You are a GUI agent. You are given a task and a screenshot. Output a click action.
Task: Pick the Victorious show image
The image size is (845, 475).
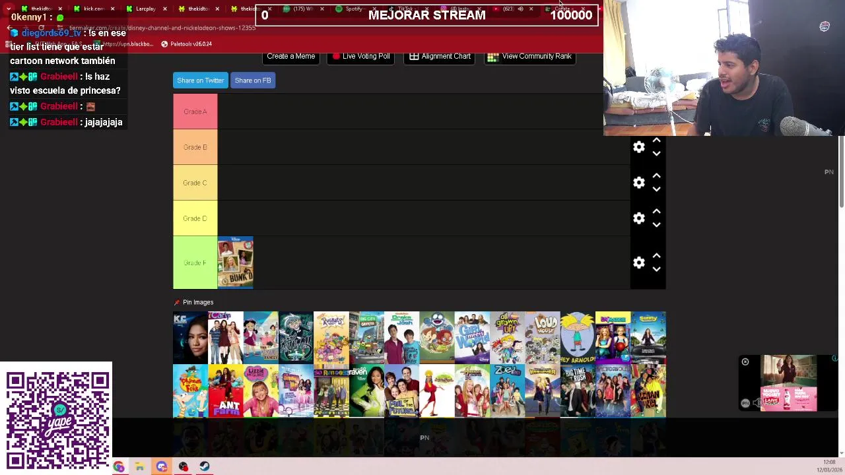coord(613,391)
